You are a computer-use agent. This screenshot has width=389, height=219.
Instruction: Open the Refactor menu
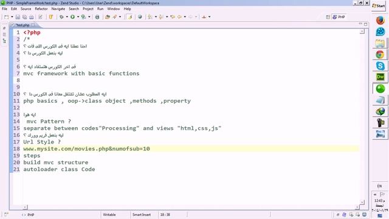click(41, 9)
